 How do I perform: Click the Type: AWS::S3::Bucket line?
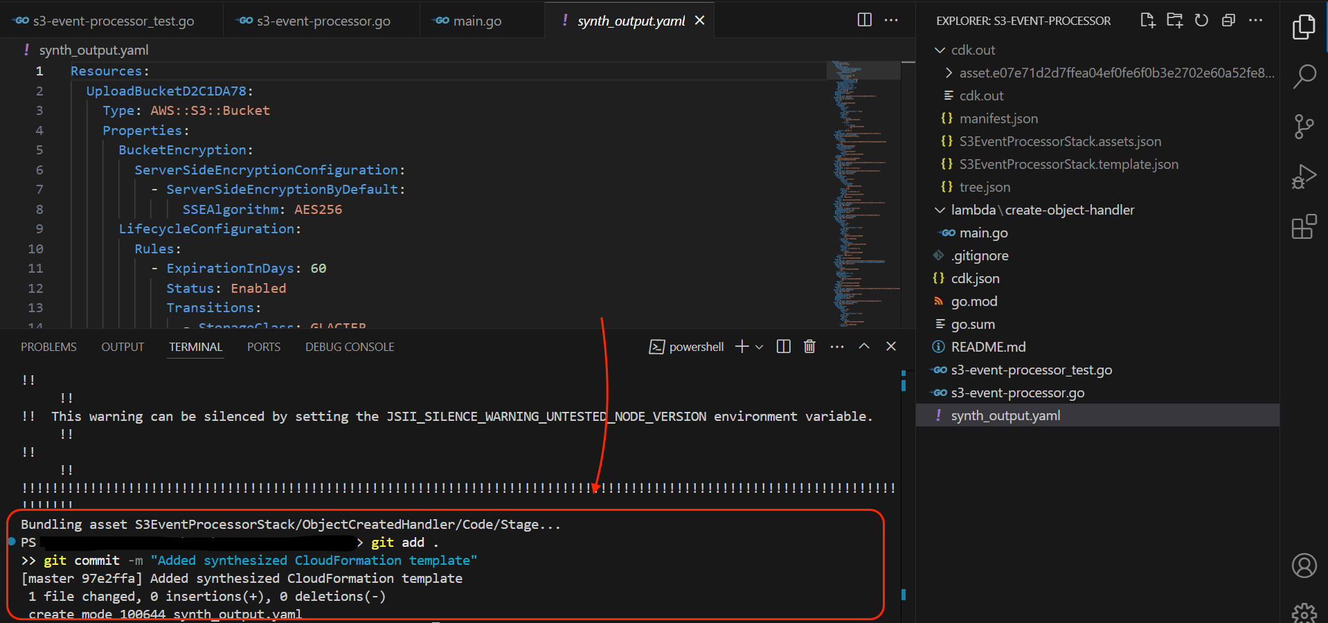(x=186, y=110)
